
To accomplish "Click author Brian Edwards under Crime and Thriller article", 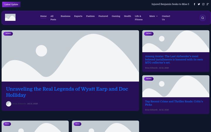I will 151,110.
